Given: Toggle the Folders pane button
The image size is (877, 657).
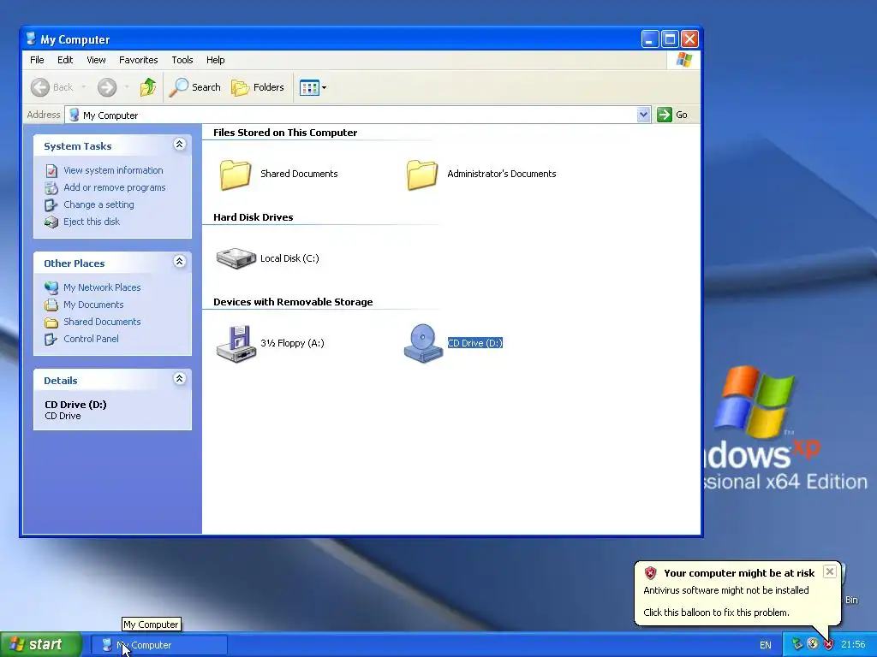Looking at the screenshot, I should (258, 87).
